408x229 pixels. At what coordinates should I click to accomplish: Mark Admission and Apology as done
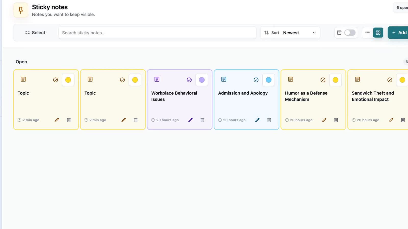click(256, 80)
